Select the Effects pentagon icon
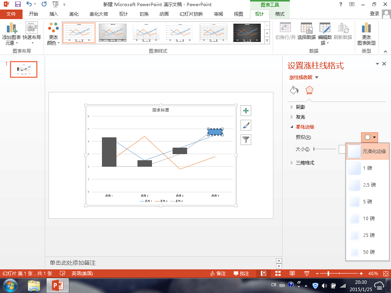The image size is (391, 293). [309, 90]
